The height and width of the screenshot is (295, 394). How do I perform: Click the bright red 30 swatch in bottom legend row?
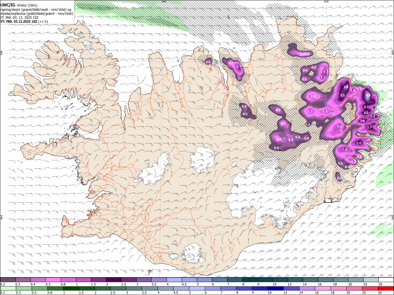(386, 289)
